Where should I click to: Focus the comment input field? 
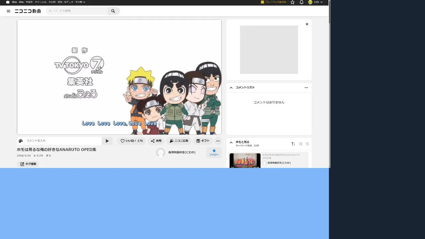[63, 141]
